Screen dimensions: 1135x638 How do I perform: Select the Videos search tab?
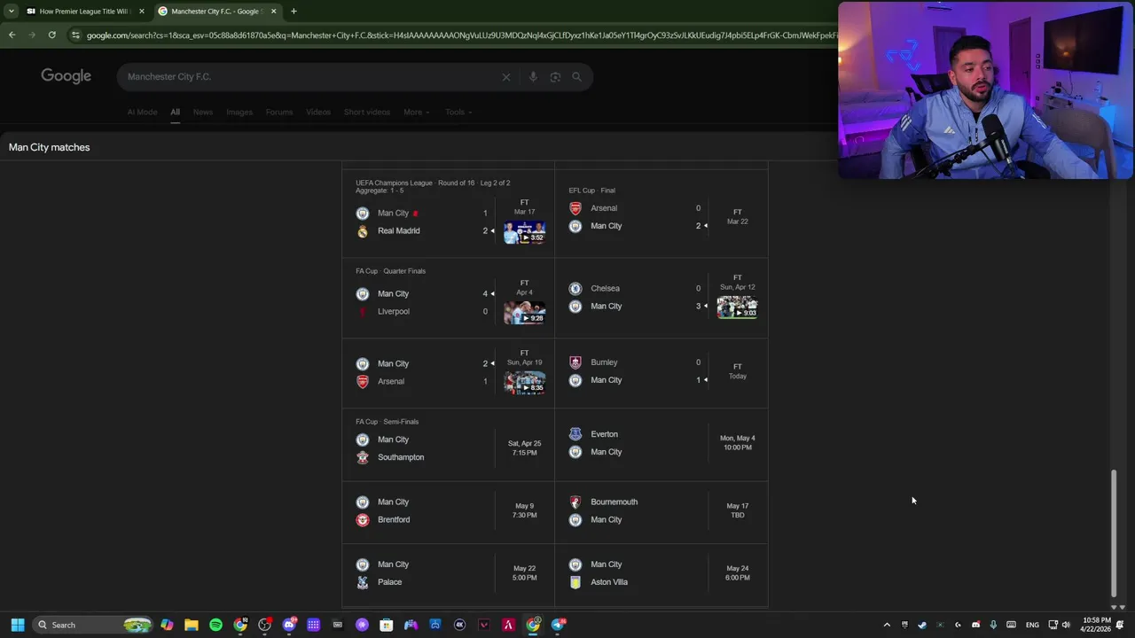pos(318,112)
